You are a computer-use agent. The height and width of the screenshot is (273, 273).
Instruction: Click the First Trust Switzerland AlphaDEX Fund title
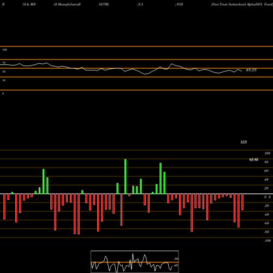[242, 4]
